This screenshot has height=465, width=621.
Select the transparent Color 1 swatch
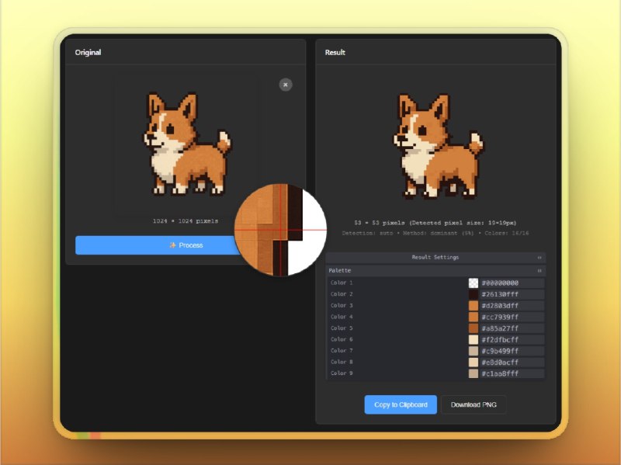pyautogui.click(x=474, y=283)
